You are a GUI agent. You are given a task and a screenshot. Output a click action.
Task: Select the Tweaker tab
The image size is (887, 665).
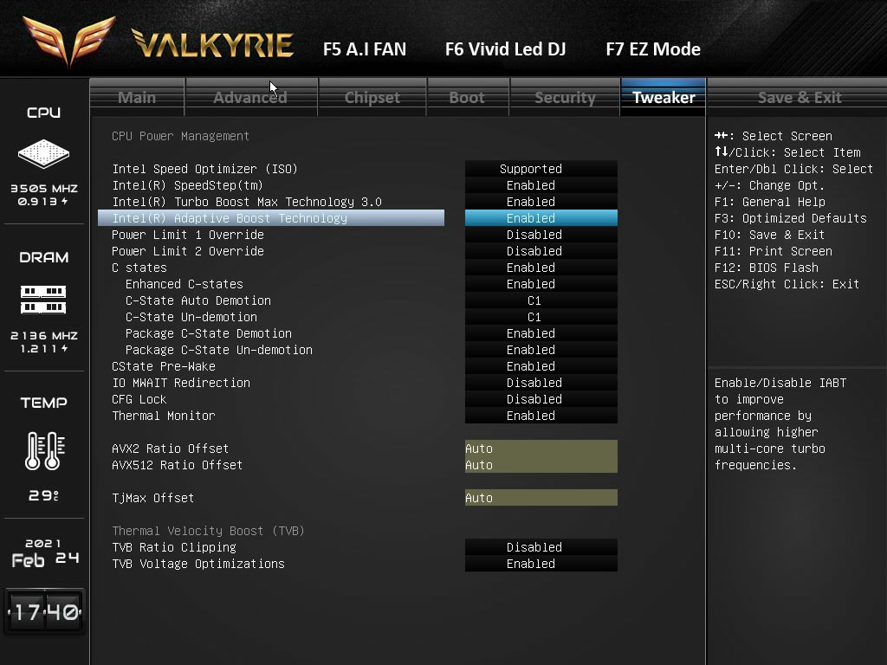click(x=663, y=97)
